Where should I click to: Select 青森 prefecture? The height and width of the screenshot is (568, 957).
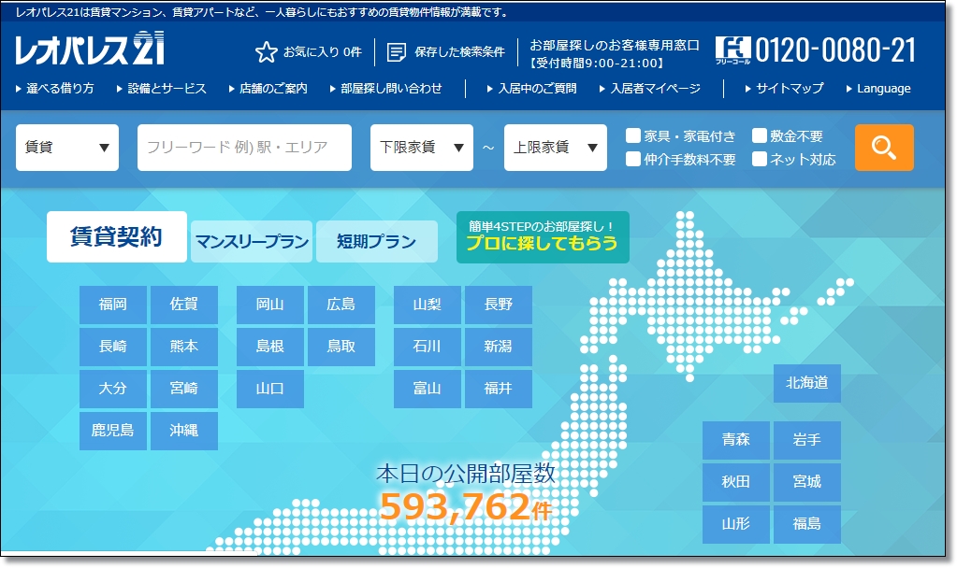(736, 440)
